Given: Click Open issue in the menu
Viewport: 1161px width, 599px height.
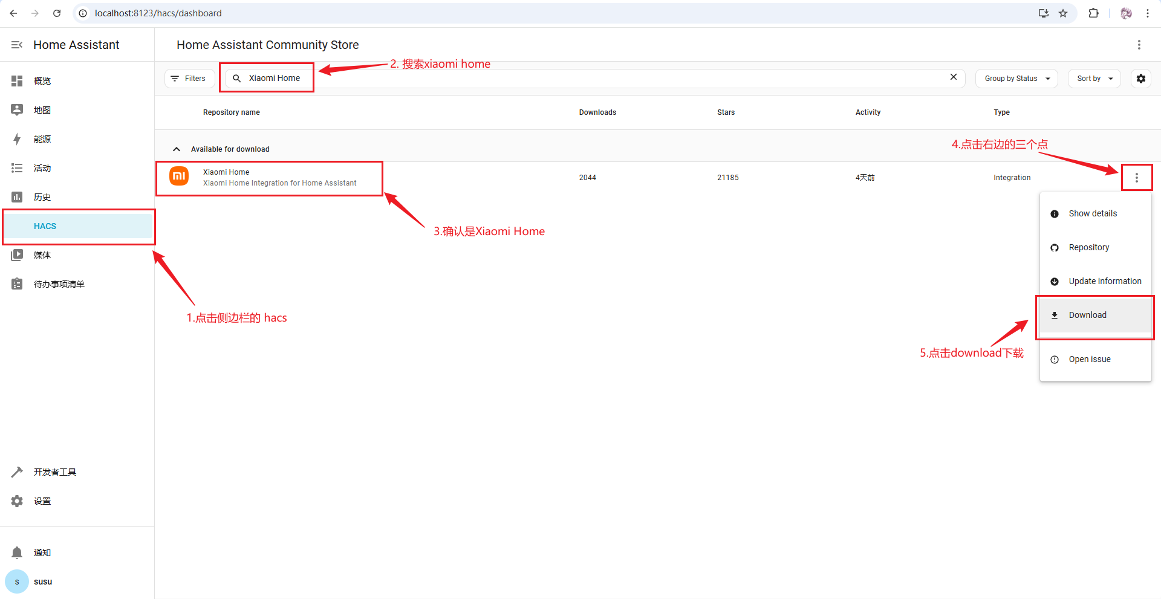Looking at the screenshot, I should tap(1089, 359).
